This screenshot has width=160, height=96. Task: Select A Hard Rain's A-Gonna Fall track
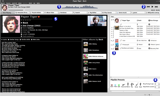(x=127, y=36)
